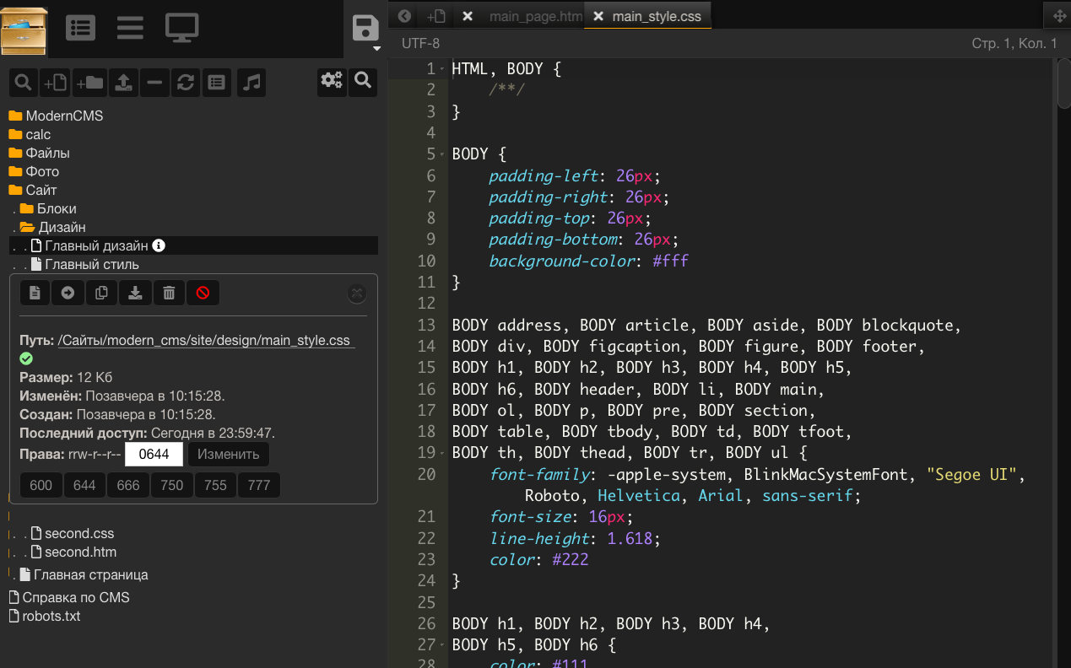
Task: Click the new folder icon in file toolbar
Action: click(x=89, y=82)
